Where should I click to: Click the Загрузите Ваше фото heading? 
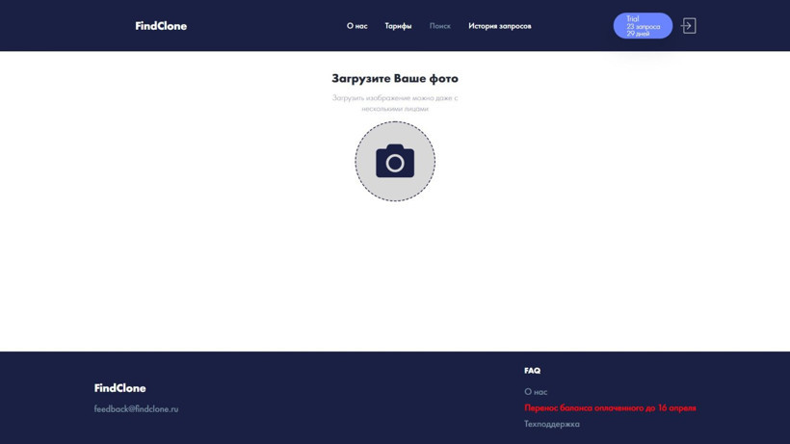click(x=395, y=79)
